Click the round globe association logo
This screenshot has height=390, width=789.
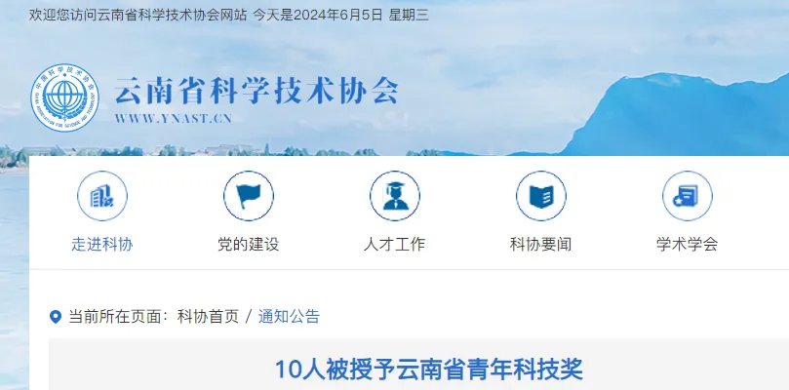coord(65,97)
